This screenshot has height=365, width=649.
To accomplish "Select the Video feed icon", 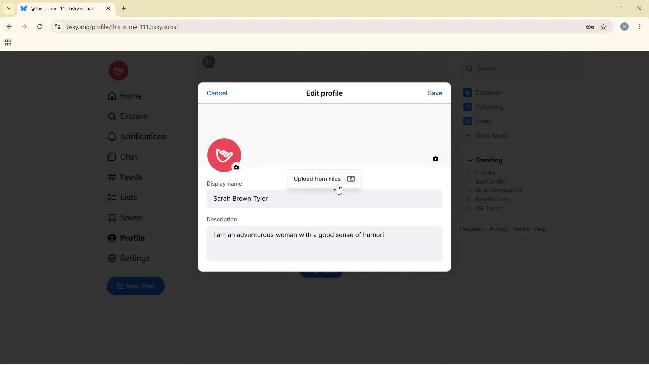I will (x=468, y=121).
